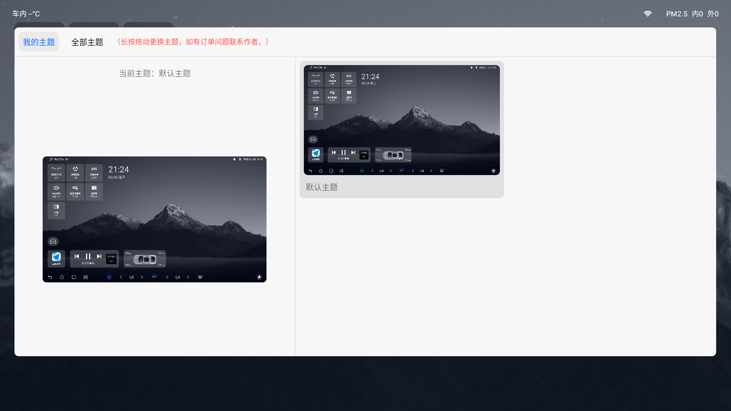731x411 pixels.
Task: Click the Wi-Fi status icon
Action: (x=648, y=14)
